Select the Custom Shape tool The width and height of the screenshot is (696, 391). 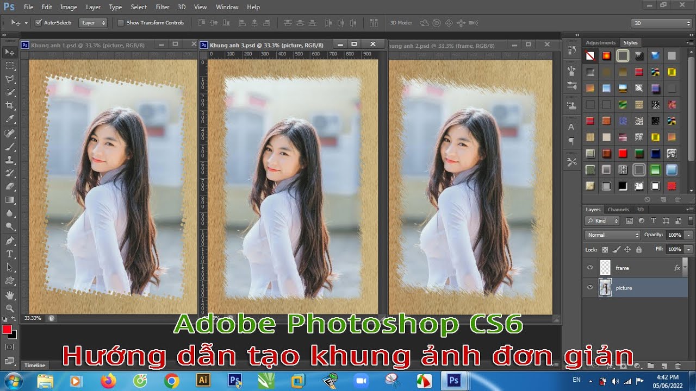click(x=10, y=281)
